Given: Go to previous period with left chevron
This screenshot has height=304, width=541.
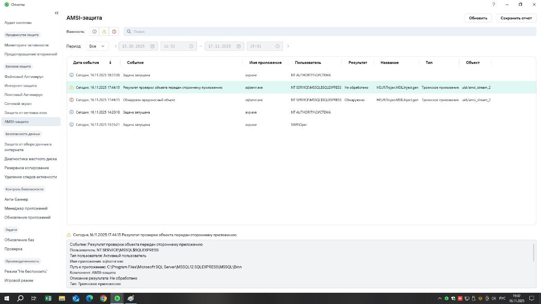Looking at the screenshot, I should (x=115, y=46).
